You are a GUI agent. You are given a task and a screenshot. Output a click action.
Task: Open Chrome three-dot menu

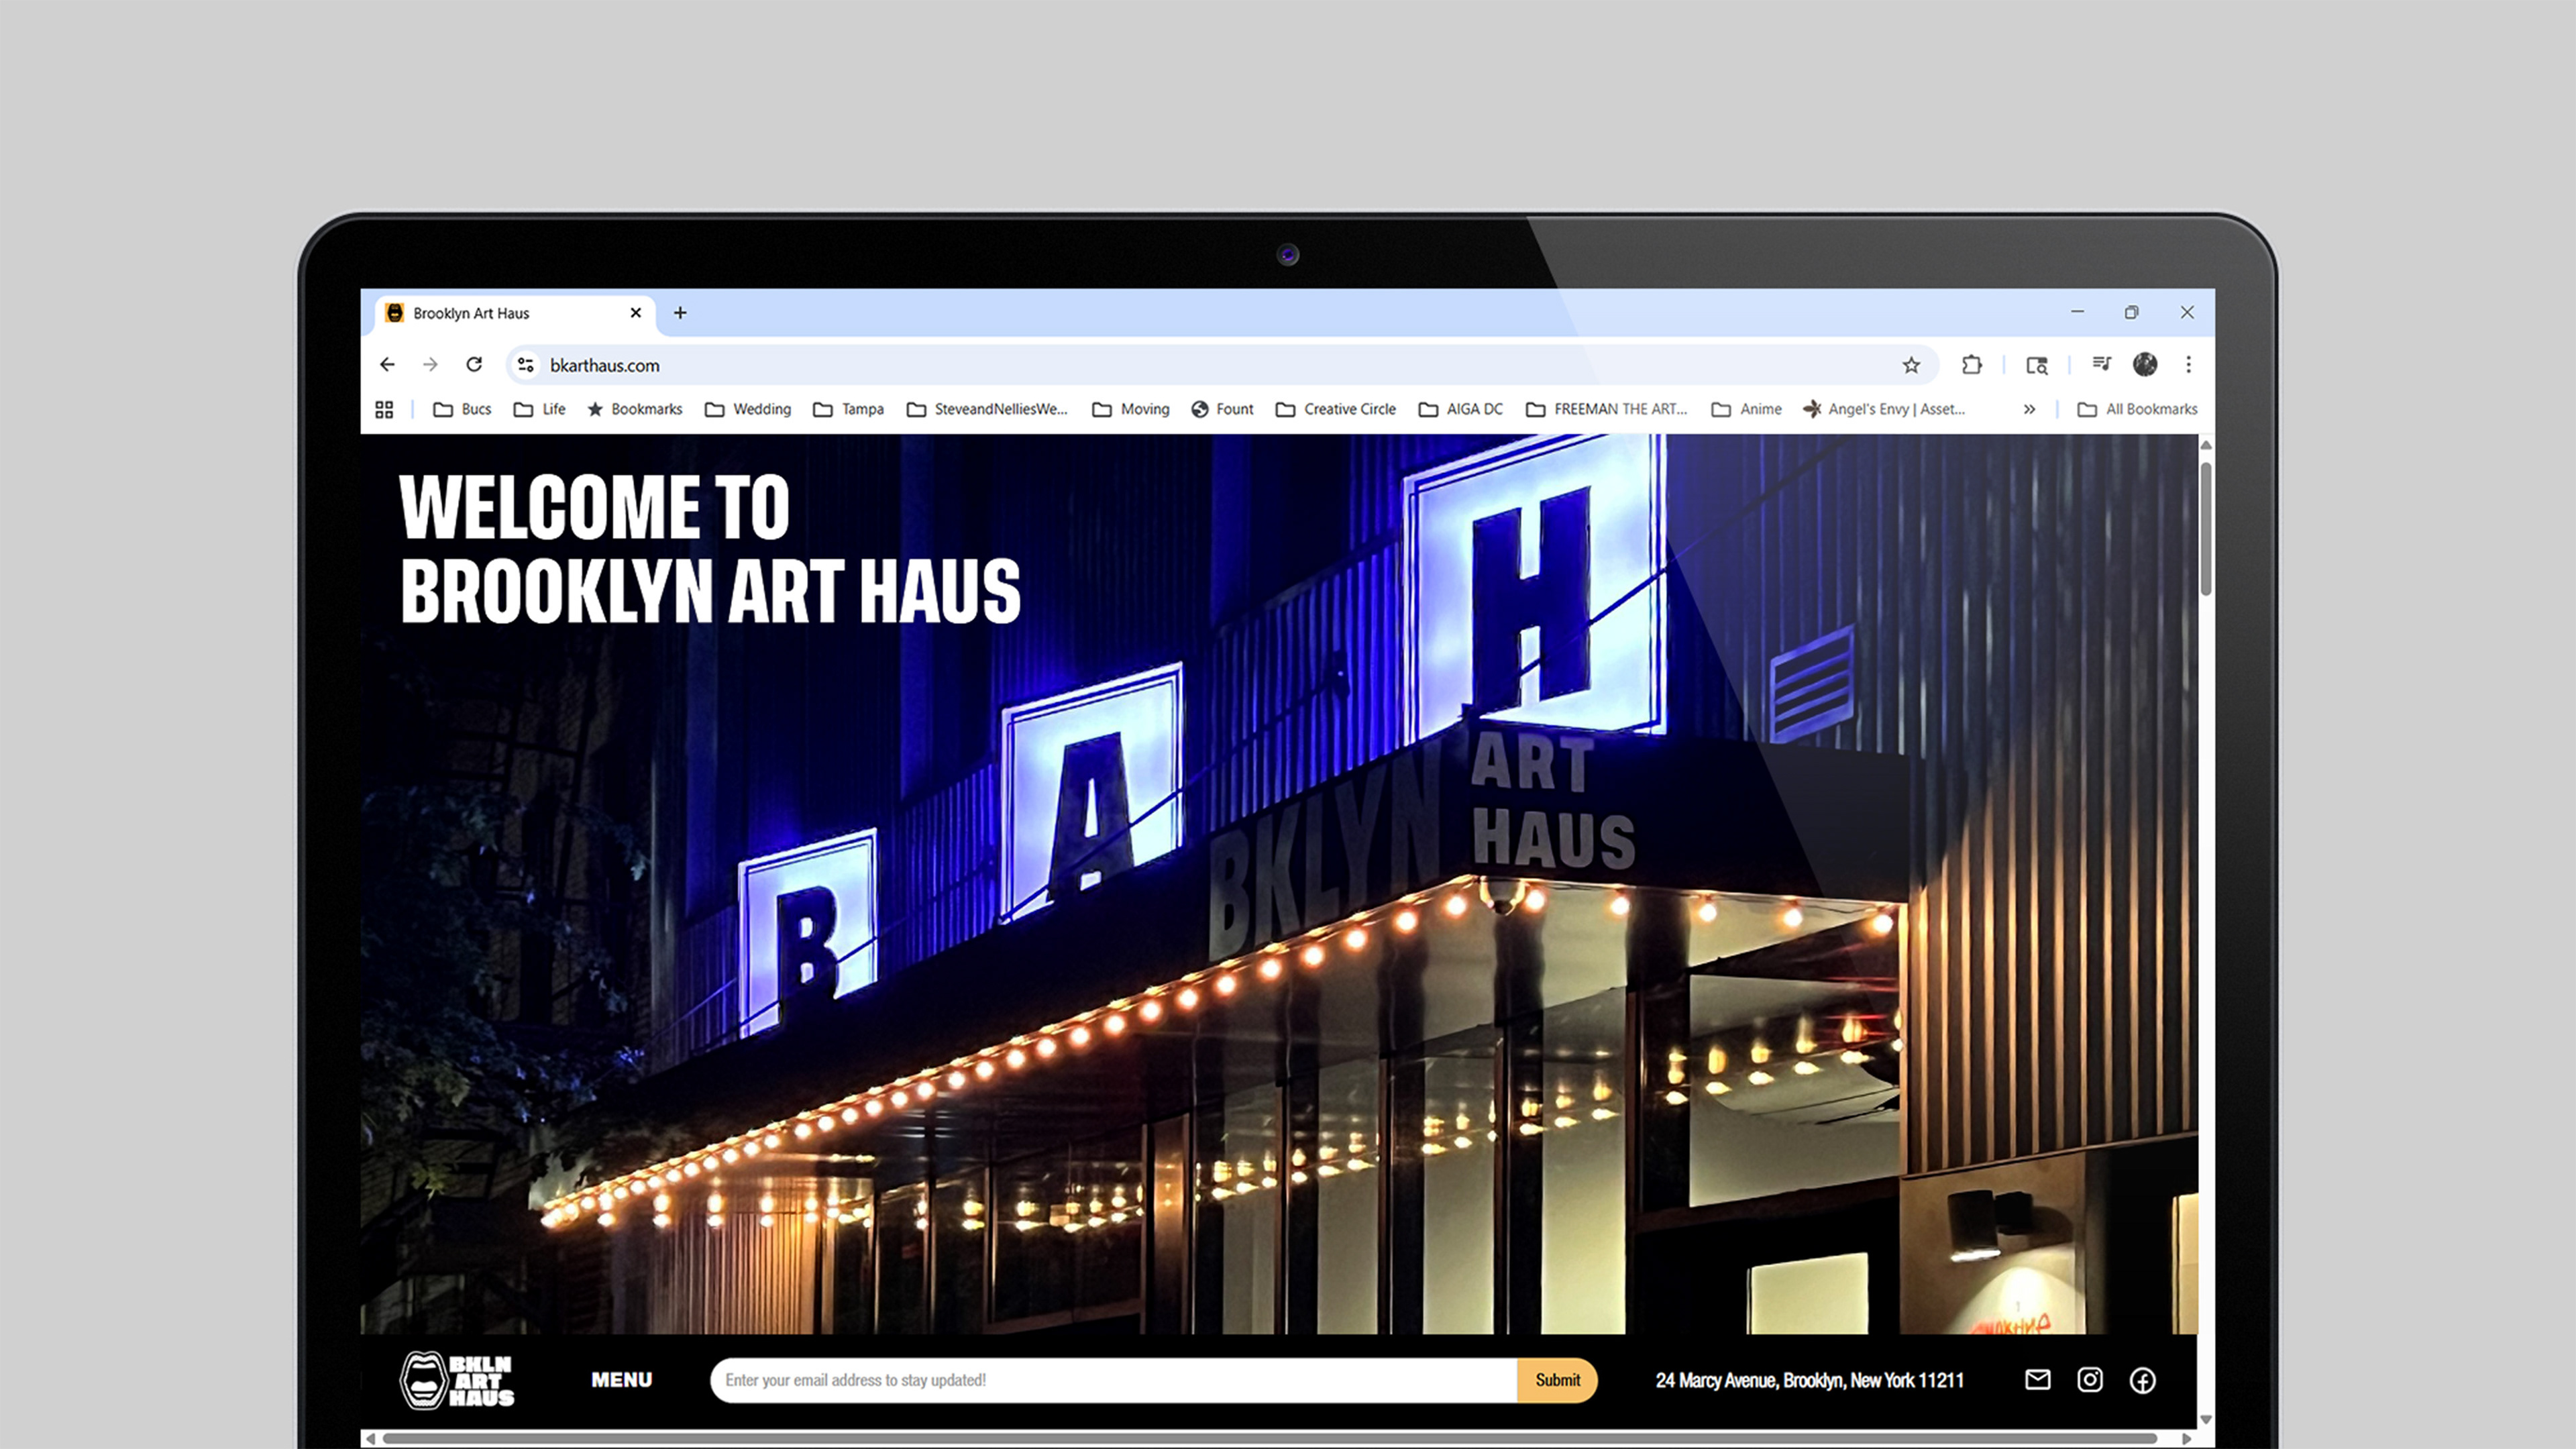click(x=2188, y=365)
